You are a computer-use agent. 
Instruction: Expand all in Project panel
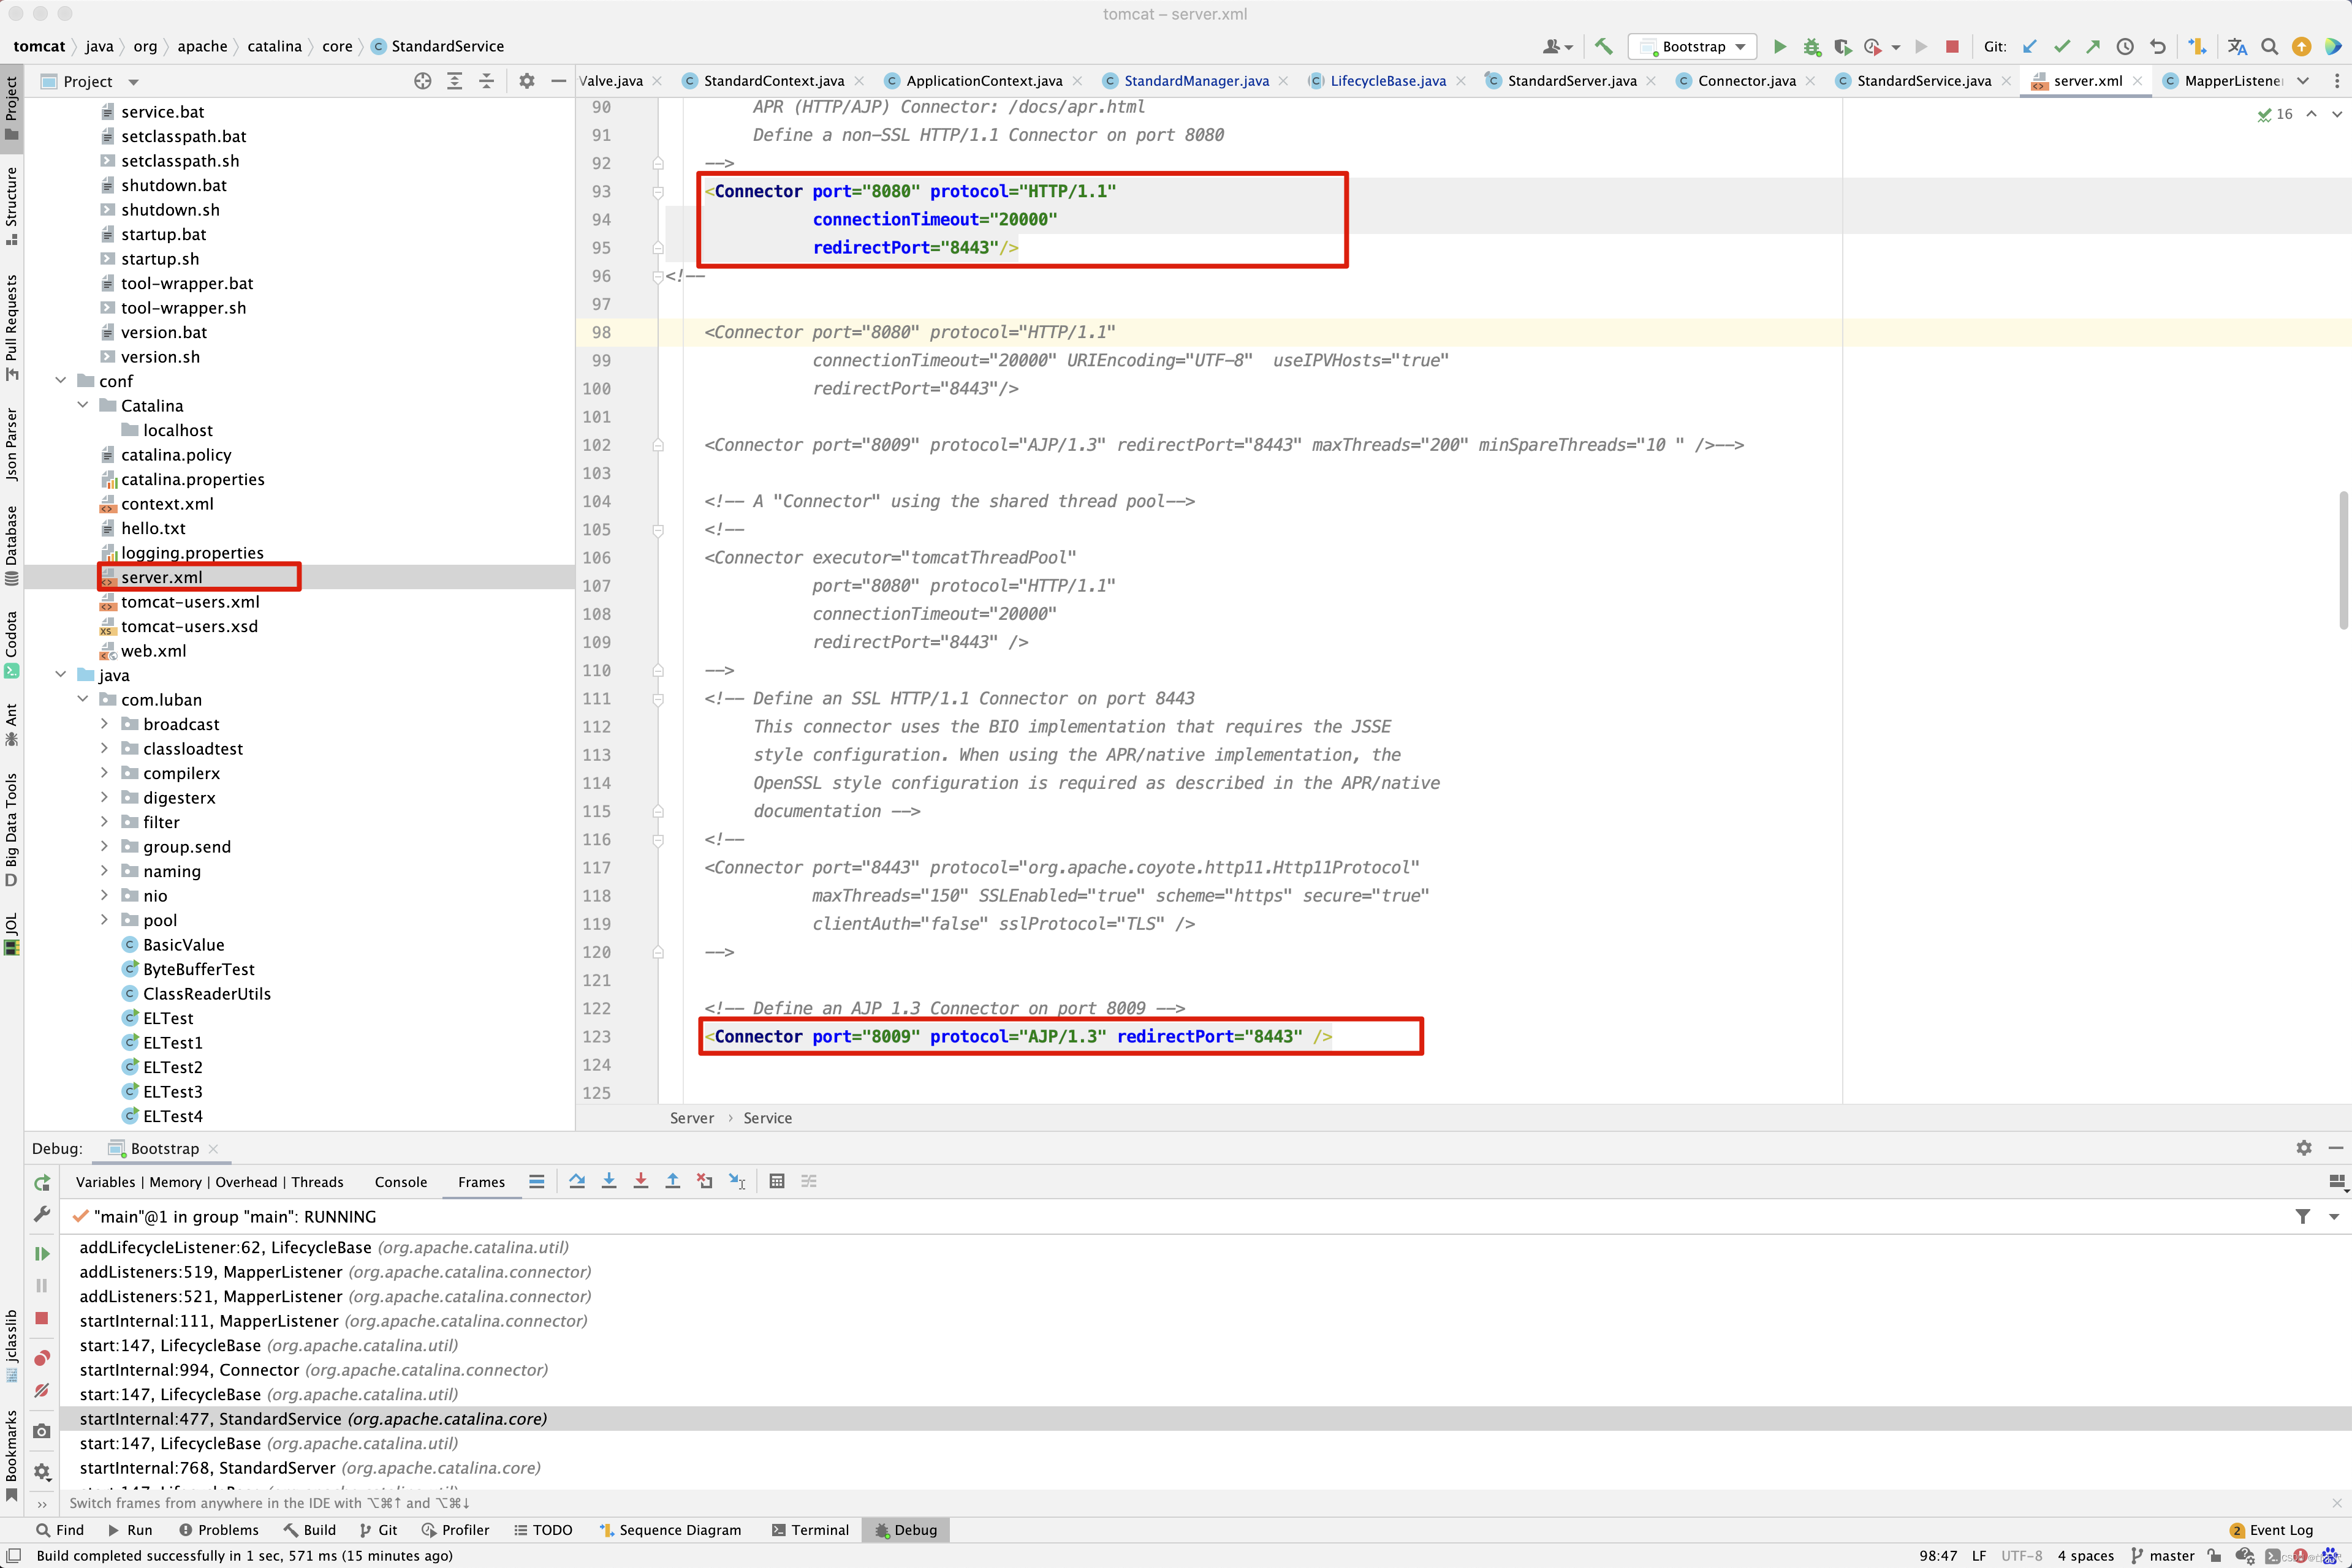[454, 81]
